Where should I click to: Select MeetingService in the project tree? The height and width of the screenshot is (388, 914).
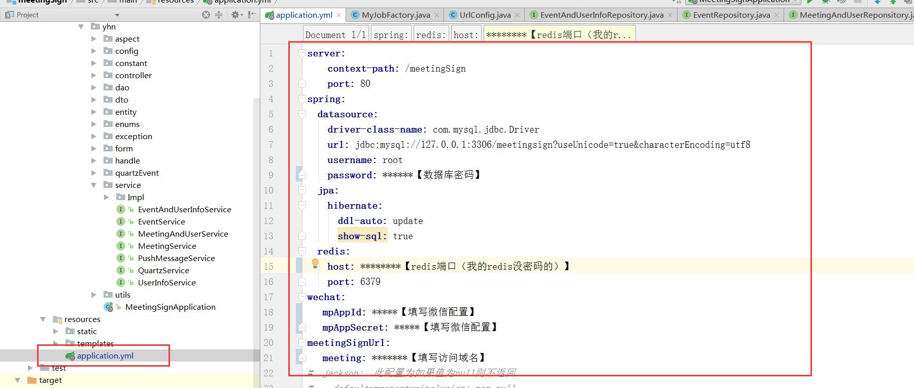coord(167,246)
